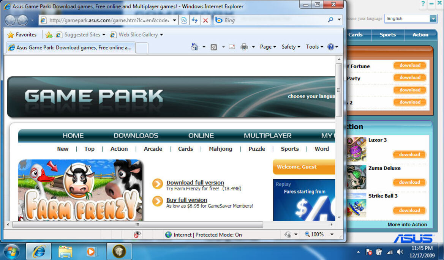Click the browser Forward arrow button
444x260 pixels.
(23, 20)
